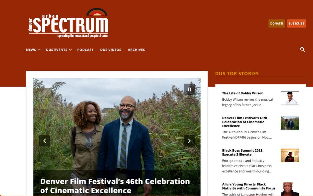This screenshot has width=313, height=196.
Task: Open the Archives menu item
Action: point(136,50)
